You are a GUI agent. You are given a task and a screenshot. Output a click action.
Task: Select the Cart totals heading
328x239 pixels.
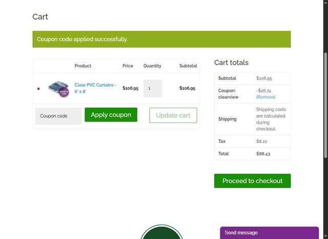[x=231, y=63]
